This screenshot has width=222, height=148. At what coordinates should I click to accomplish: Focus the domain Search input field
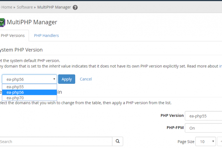coord(56,141)
